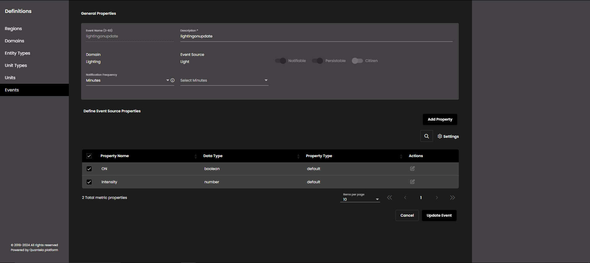Click the search magnifier icon button

(x=427, y=136)
